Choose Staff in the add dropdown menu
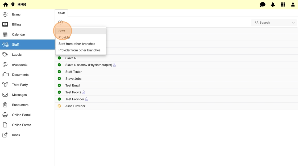 click(62, 31)
